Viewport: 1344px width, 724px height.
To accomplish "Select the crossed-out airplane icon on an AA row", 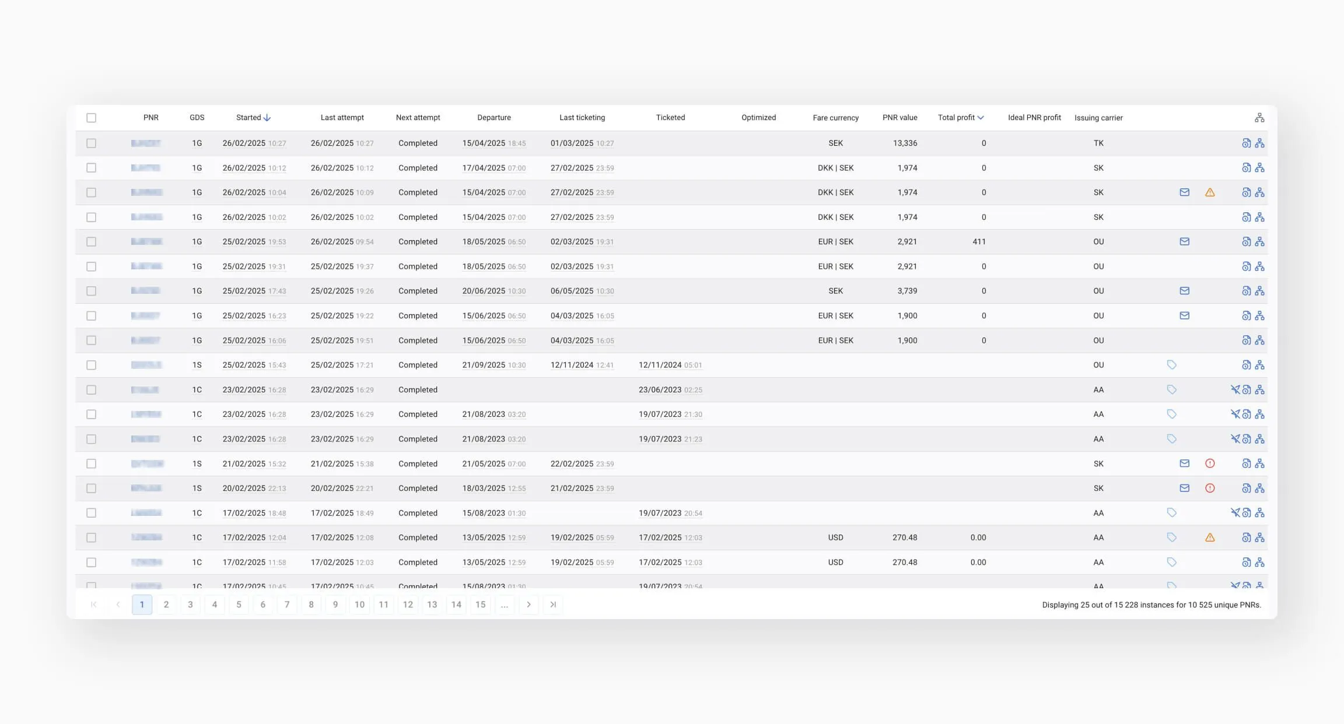I will click(1235, 389).
